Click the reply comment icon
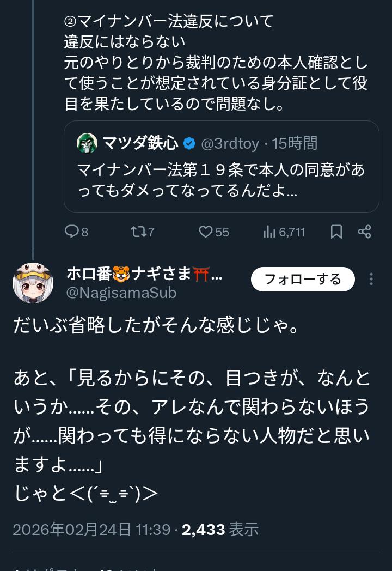392x571 pixels. (x=72, y=232)
